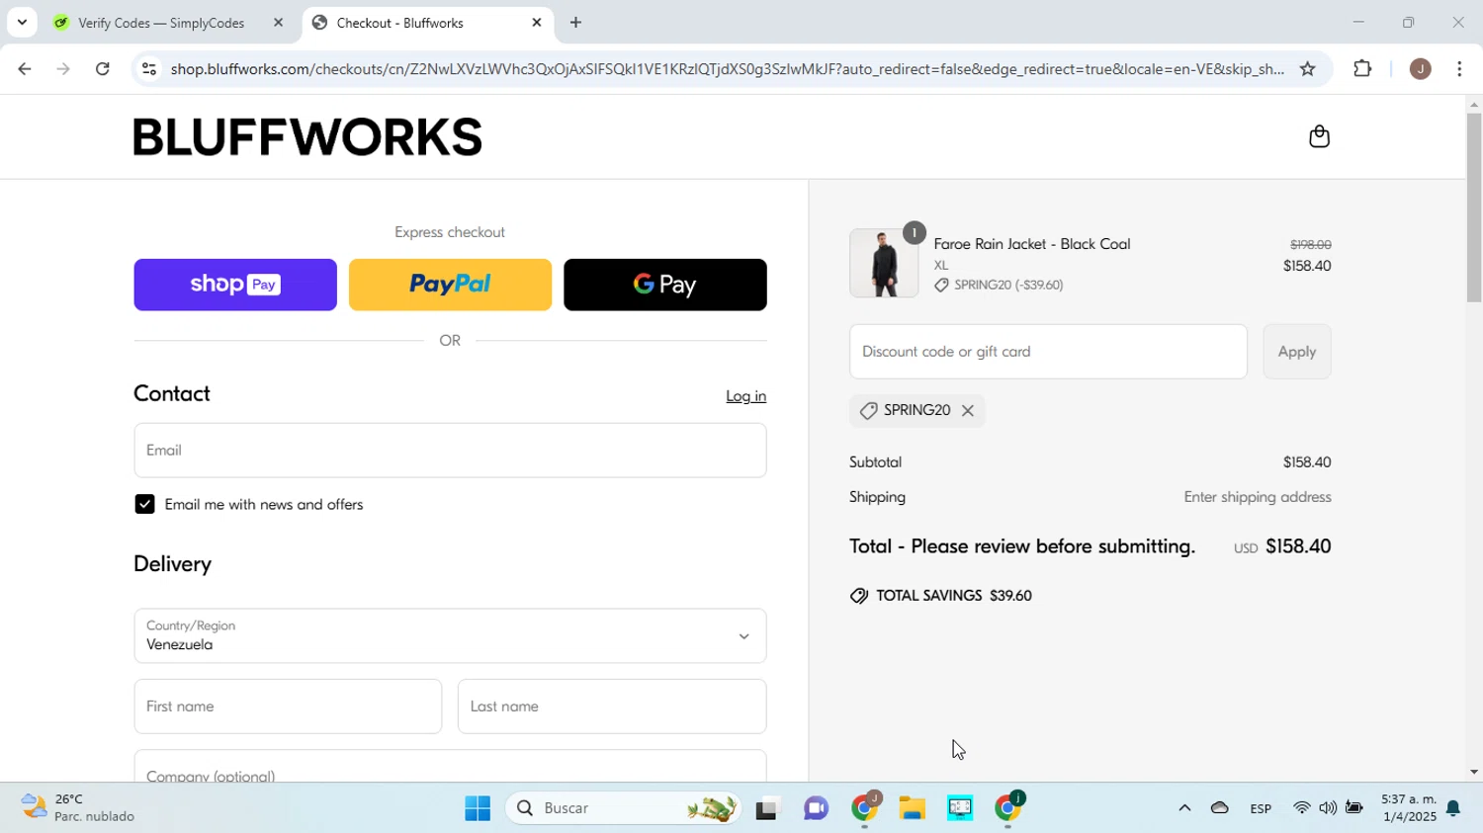Click Enter shipping address text

(1258, 497)
